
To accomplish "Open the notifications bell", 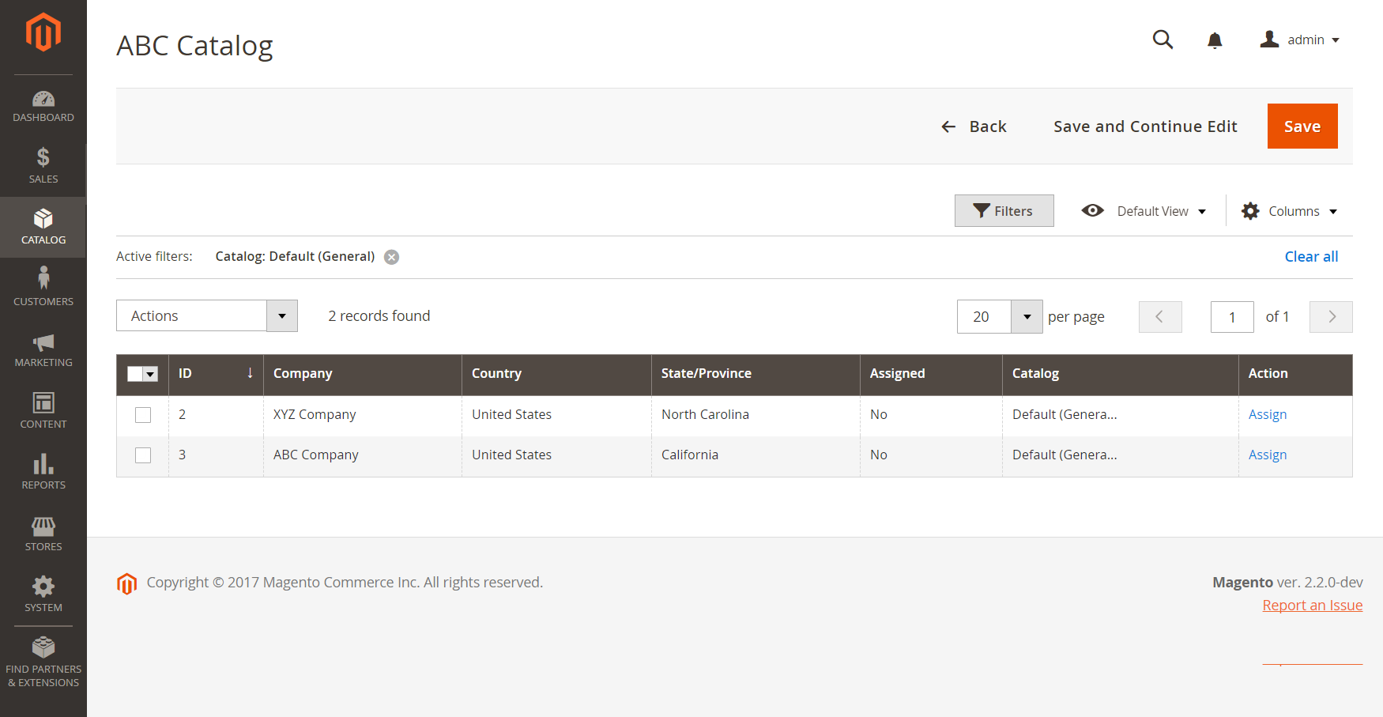I will coord(1215,40).
